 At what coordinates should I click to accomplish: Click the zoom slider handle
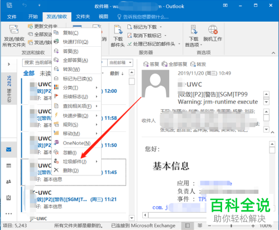[231, 226]
